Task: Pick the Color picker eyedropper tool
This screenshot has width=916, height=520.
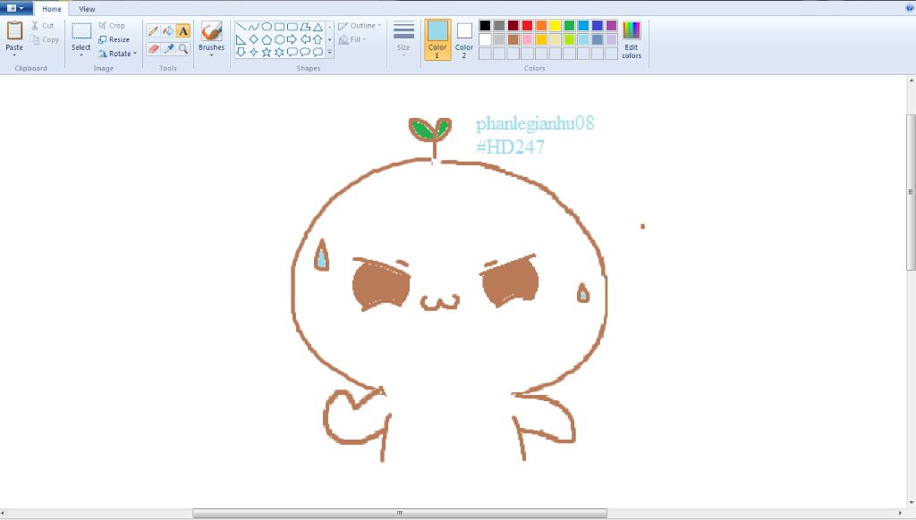Action: pyautogui.click(x=168, y=49)
